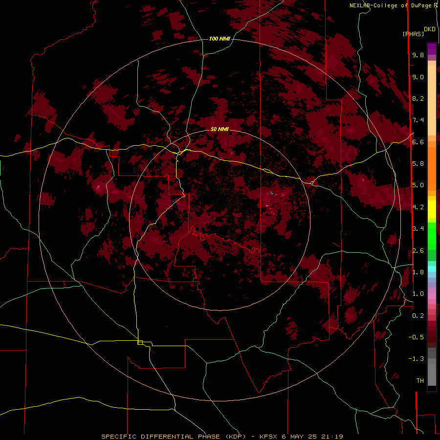Click the 3.4 value on the scale
This screenshot has height=440, width=440.
(x=418, y=229)
